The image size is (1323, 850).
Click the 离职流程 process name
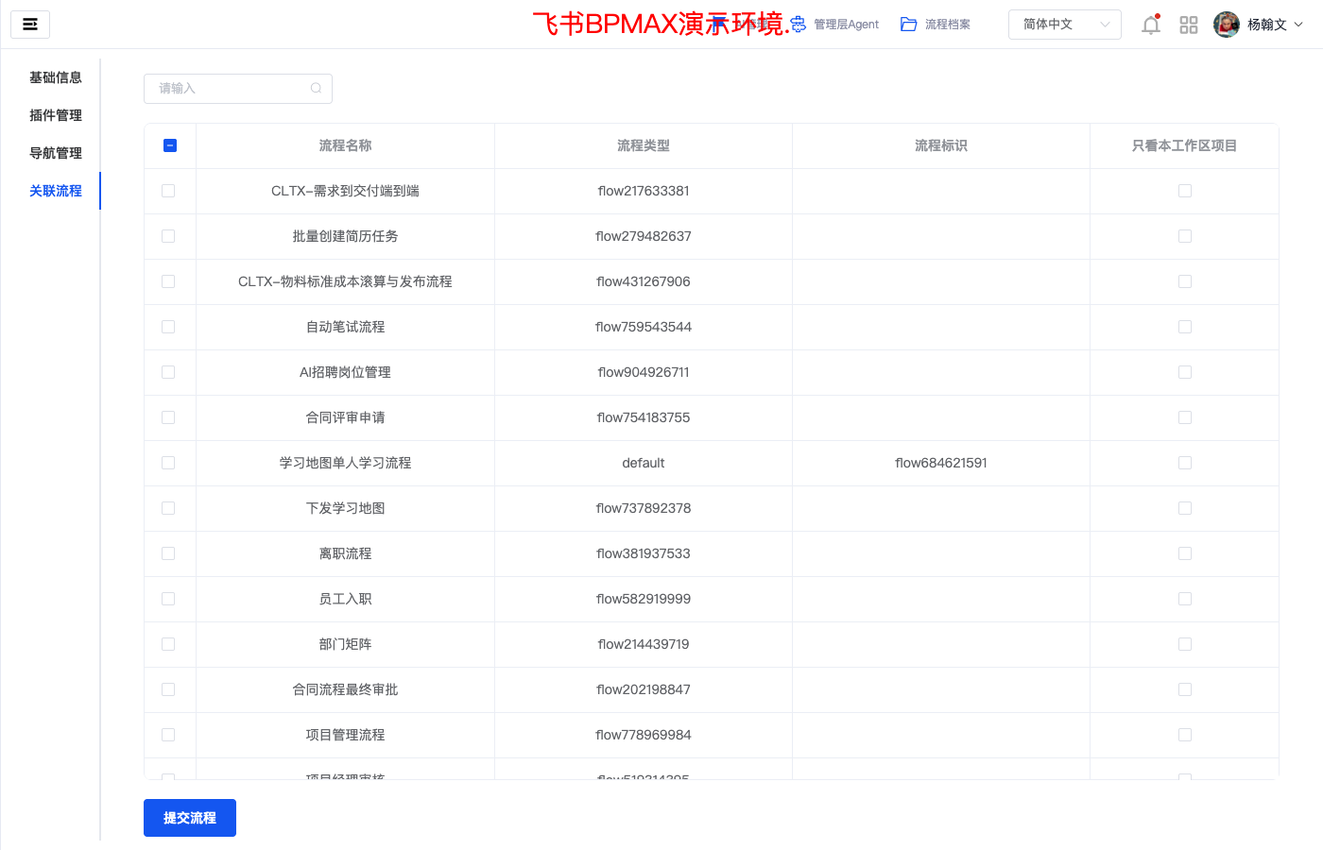(346, 553)
